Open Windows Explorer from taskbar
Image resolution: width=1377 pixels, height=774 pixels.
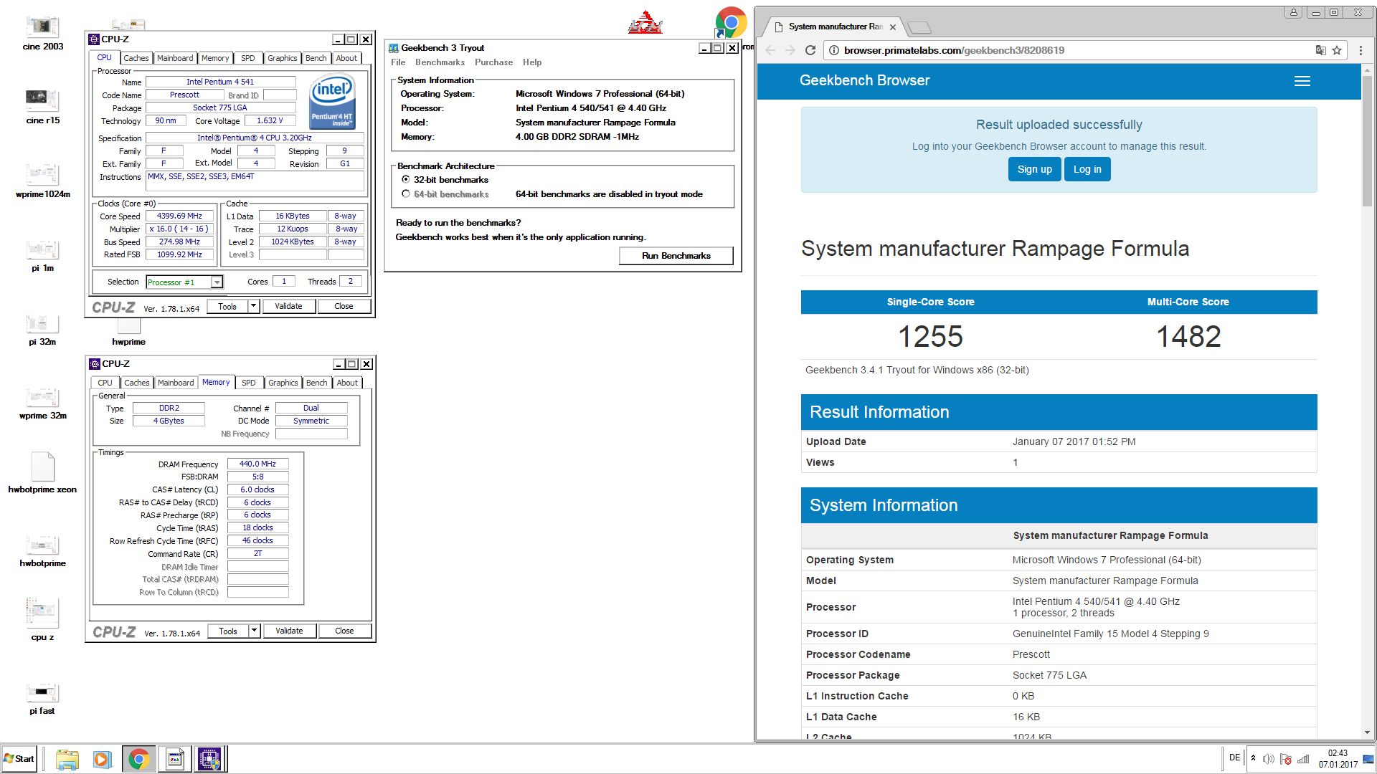[x=67, y=760]
